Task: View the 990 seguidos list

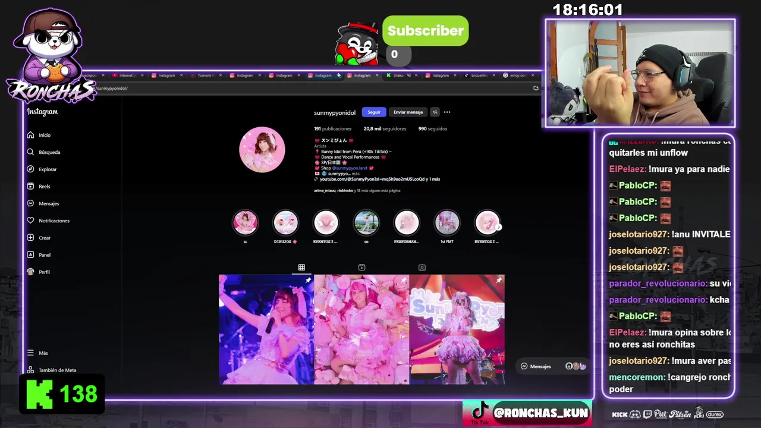Action: tap(433, 128)
